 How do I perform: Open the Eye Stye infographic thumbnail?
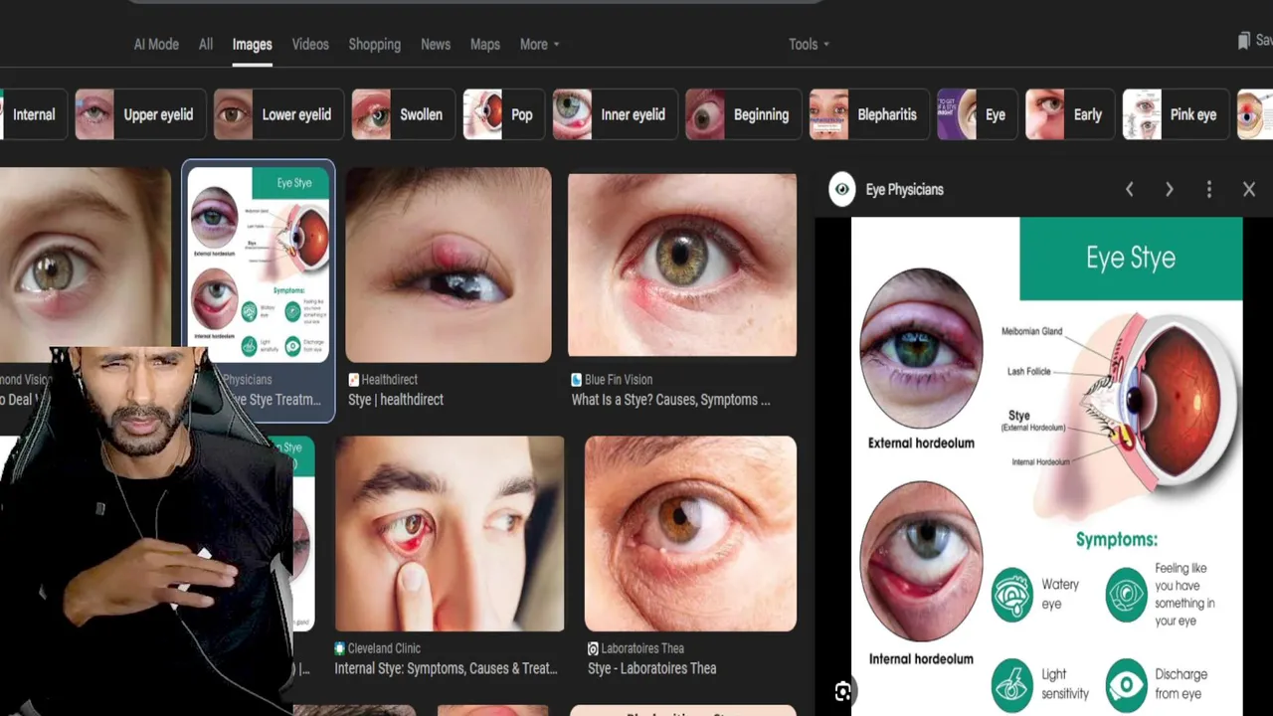click(259, 264)
